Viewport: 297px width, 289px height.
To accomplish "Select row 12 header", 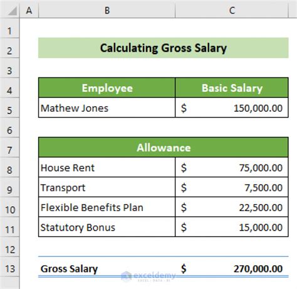I will [9, 247].
